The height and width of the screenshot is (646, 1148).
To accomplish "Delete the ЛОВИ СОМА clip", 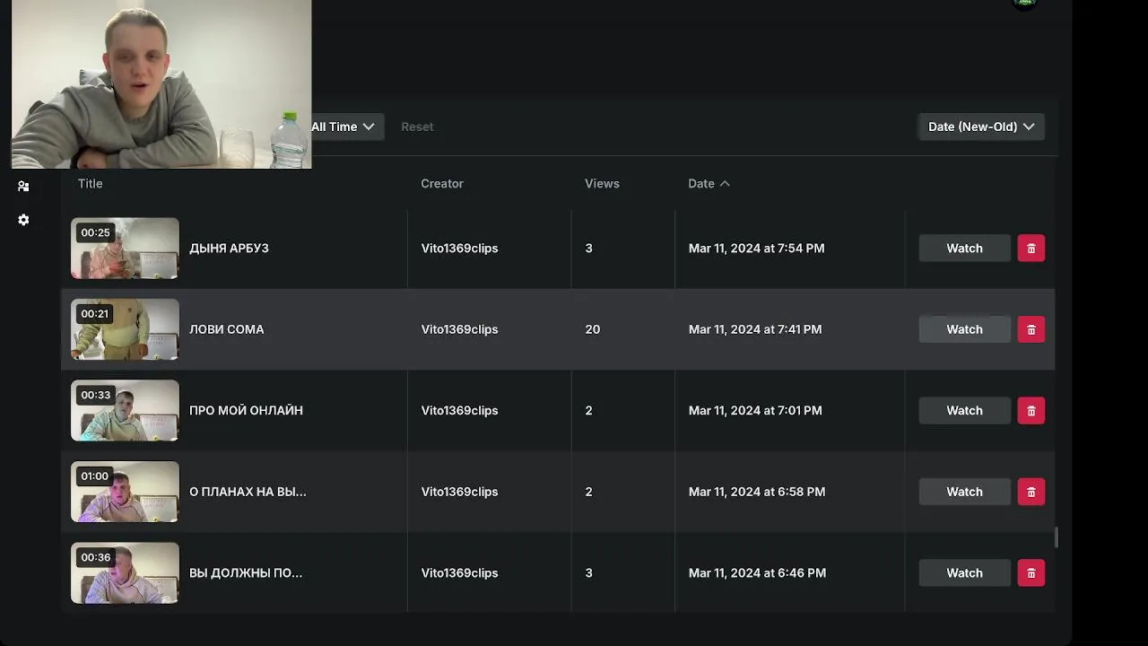I will pos(1031,329).
